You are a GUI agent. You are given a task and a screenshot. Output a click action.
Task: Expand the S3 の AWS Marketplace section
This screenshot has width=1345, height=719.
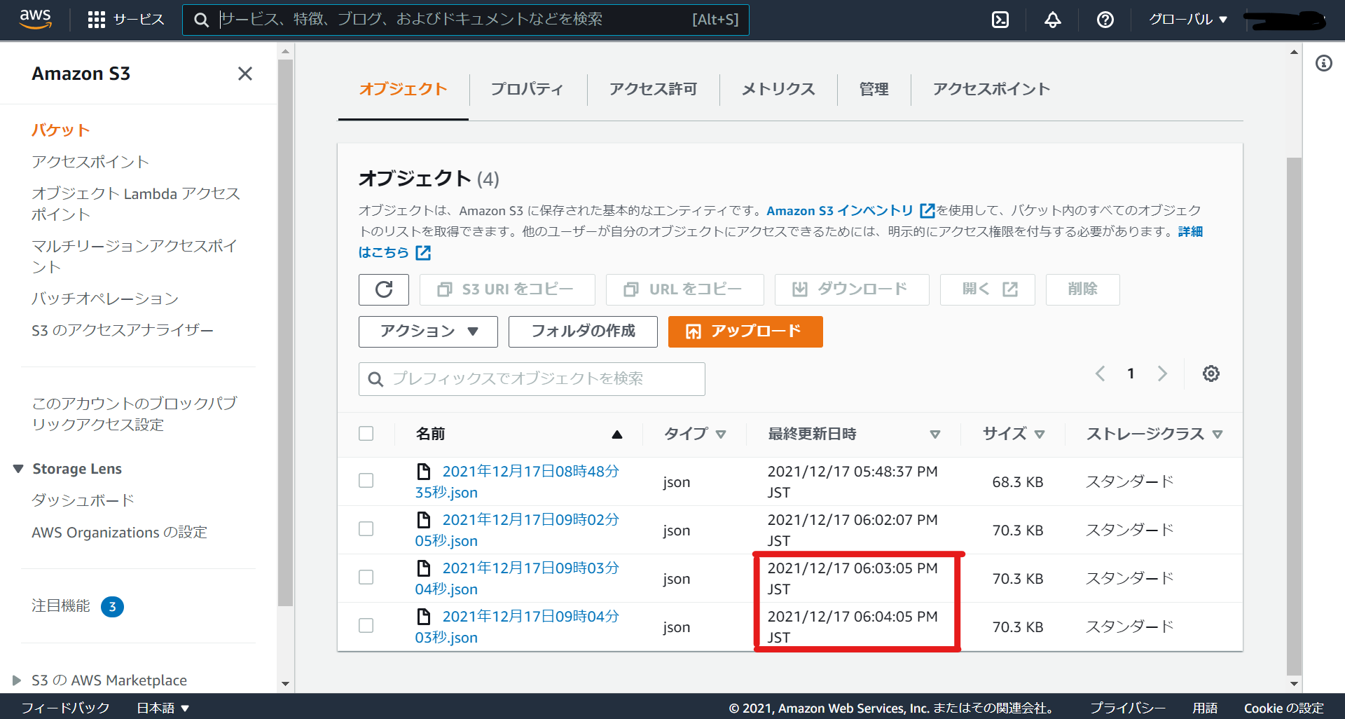click(18, 680)
